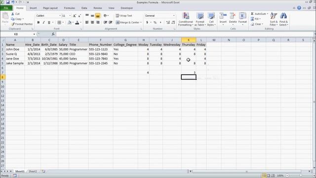Click the View ribbon tab

111,8
